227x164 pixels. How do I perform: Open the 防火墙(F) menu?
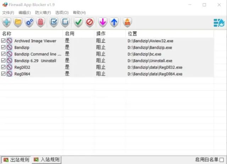[43, 13]
